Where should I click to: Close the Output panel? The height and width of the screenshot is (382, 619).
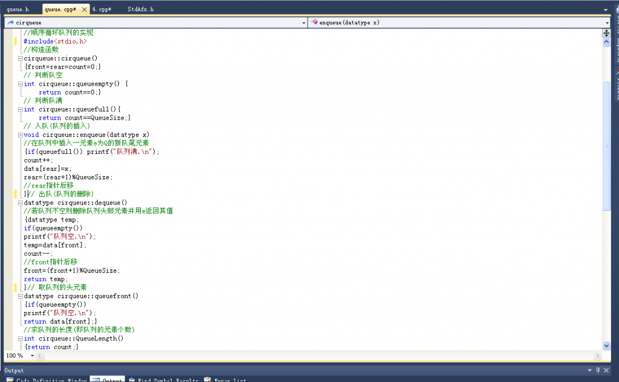606,370
